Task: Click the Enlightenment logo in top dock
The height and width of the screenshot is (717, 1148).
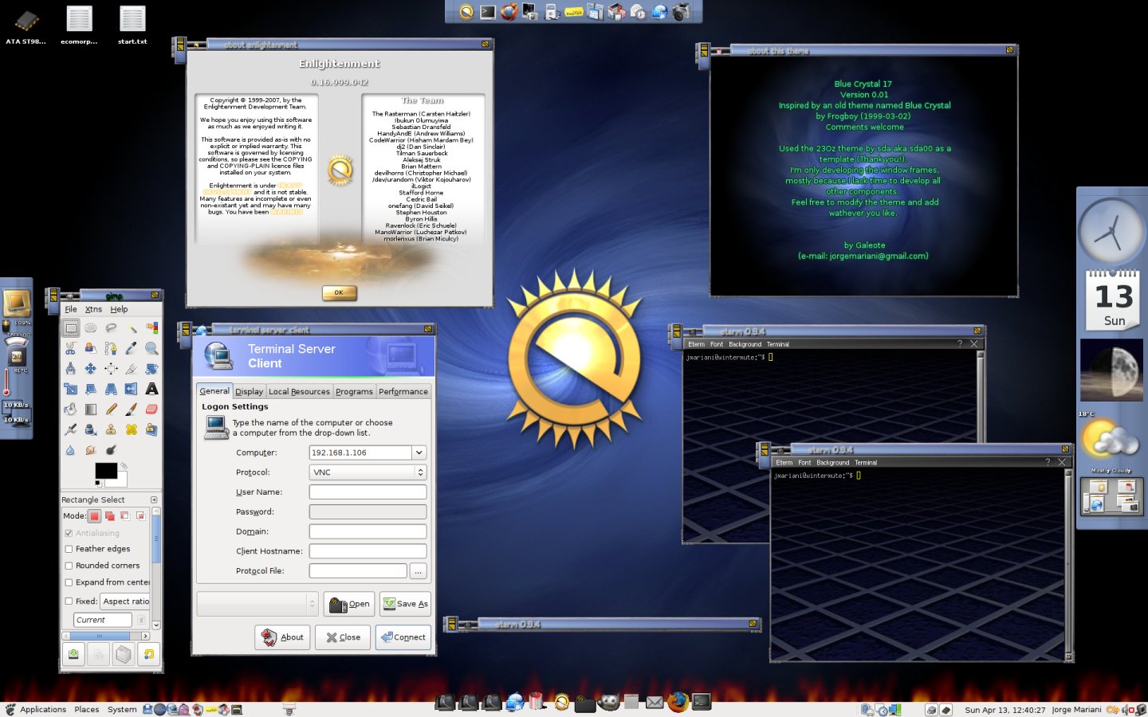Action: (x=466, y=11)
